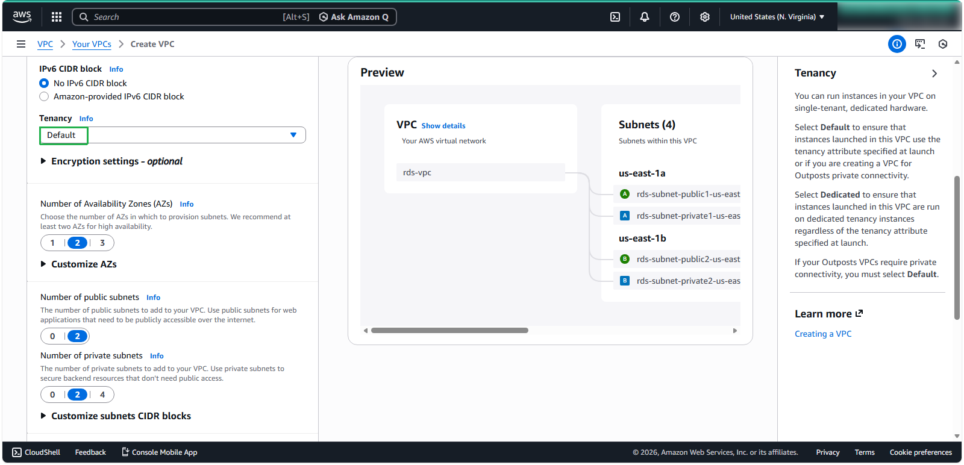Click the help panel vertical scrollbar

tap(957, 248)
